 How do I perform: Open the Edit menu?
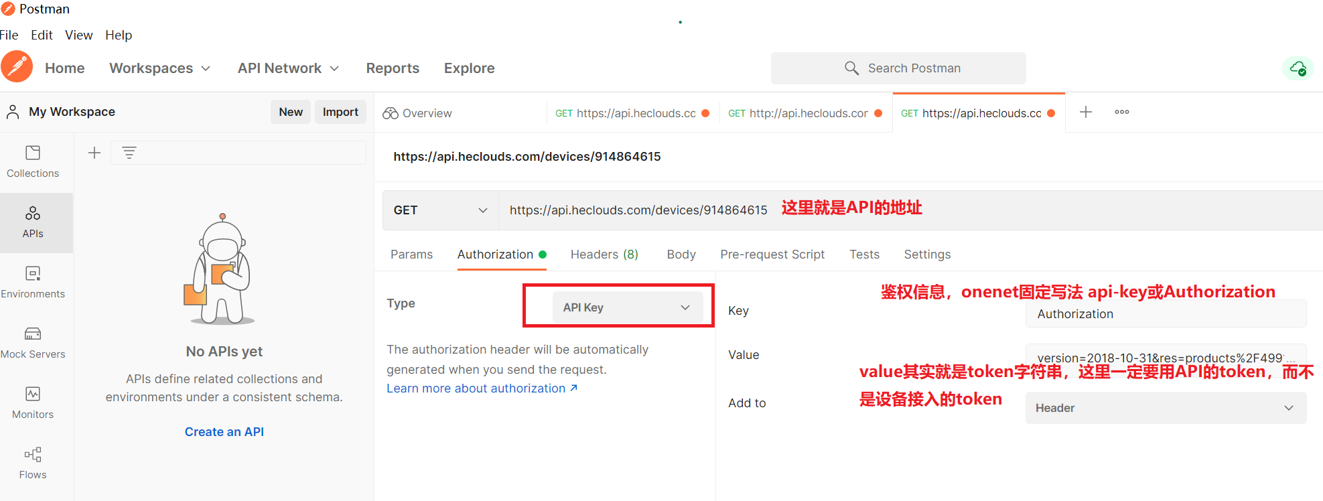tap(42, 35)
